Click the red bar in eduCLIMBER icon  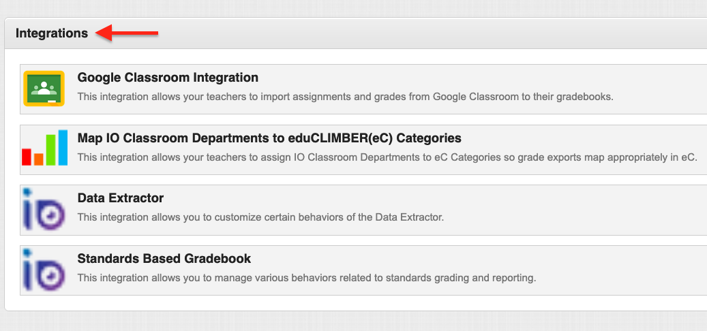(27, 157)
